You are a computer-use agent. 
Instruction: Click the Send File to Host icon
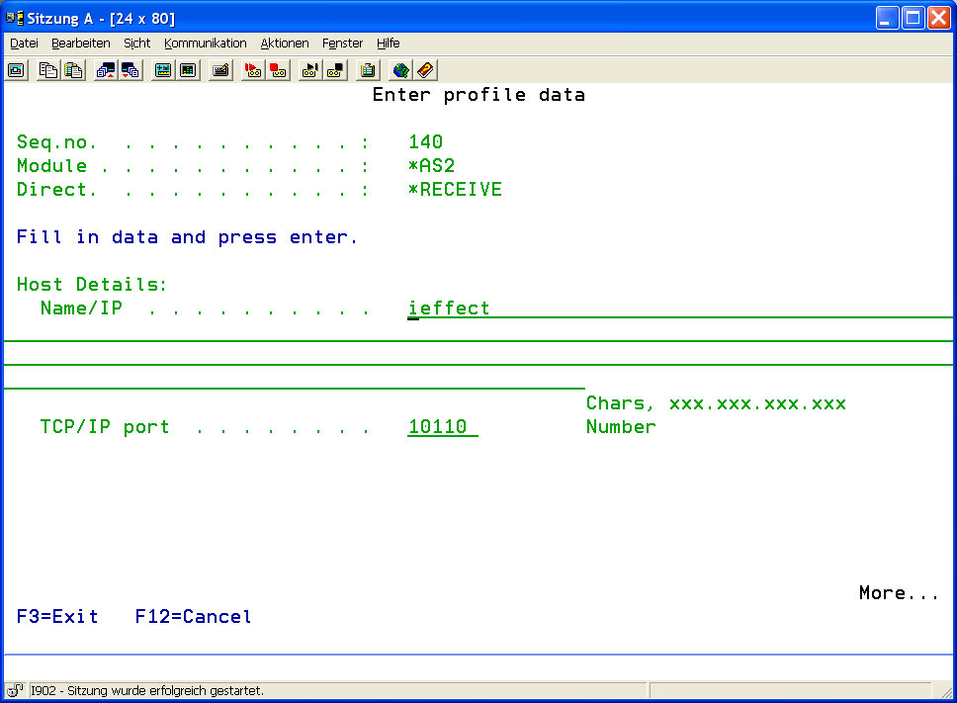pos(106,70)
